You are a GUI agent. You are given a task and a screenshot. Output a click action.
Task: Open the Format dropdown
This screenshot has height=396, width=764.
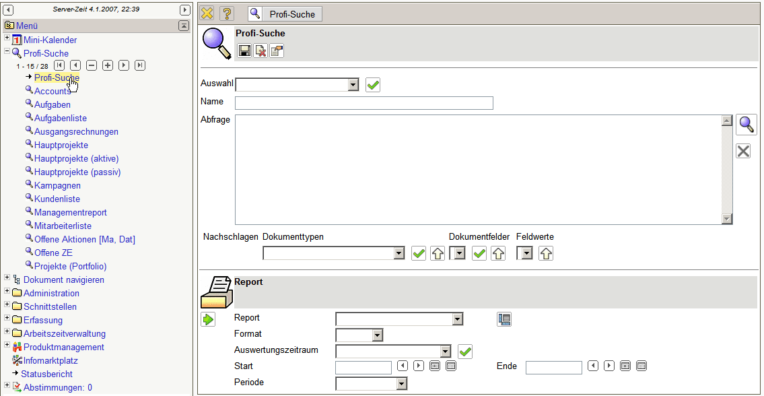click(377, 335)
